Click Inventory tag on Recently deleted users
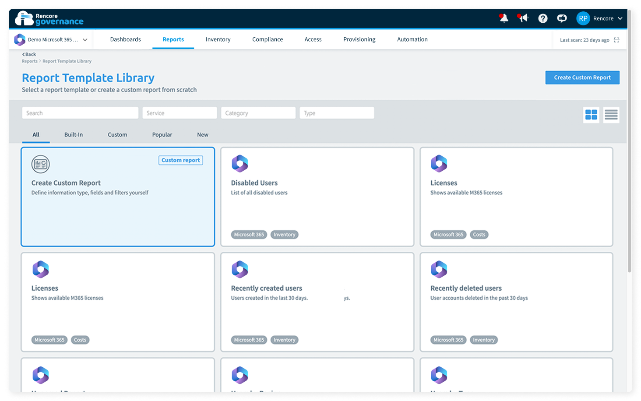Screen dimensions: 641x401 click(x=484, y=340)
